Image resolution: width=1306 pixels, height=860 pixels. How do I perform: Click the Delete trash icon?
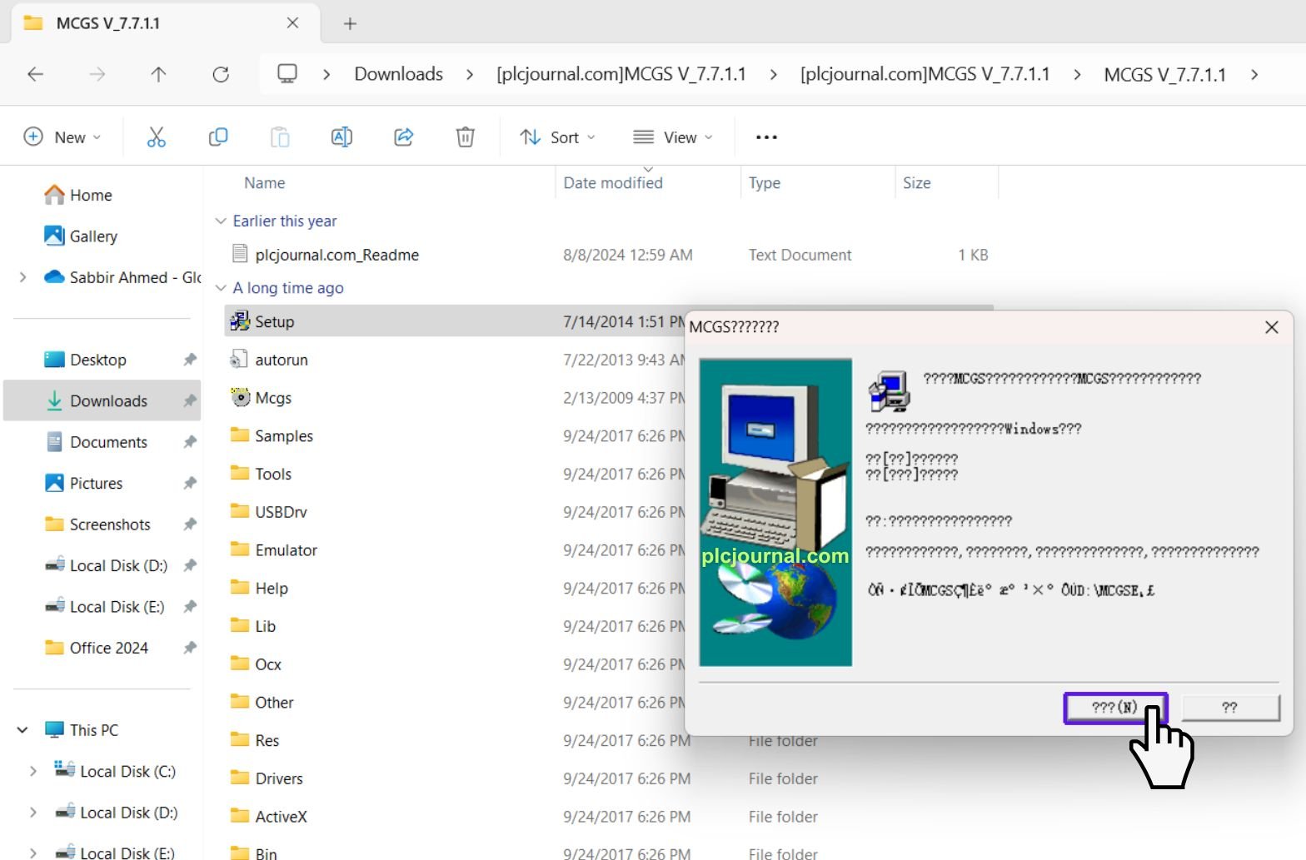(466, 137)
